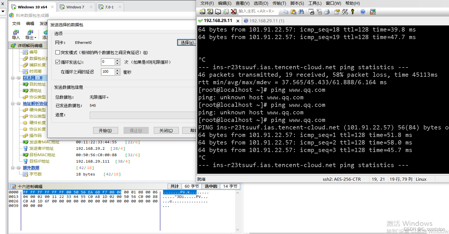Screen dimensions: 449x234
Task: Open Session Options icon
Action: 337,11
